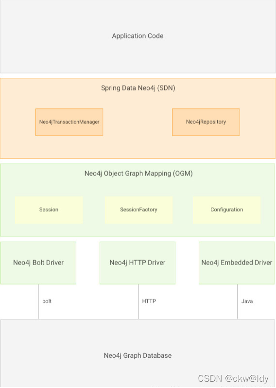Click the HTTP connection label
Image resolution: width=276 pixels, height=388 pixels.
point(149,301)
